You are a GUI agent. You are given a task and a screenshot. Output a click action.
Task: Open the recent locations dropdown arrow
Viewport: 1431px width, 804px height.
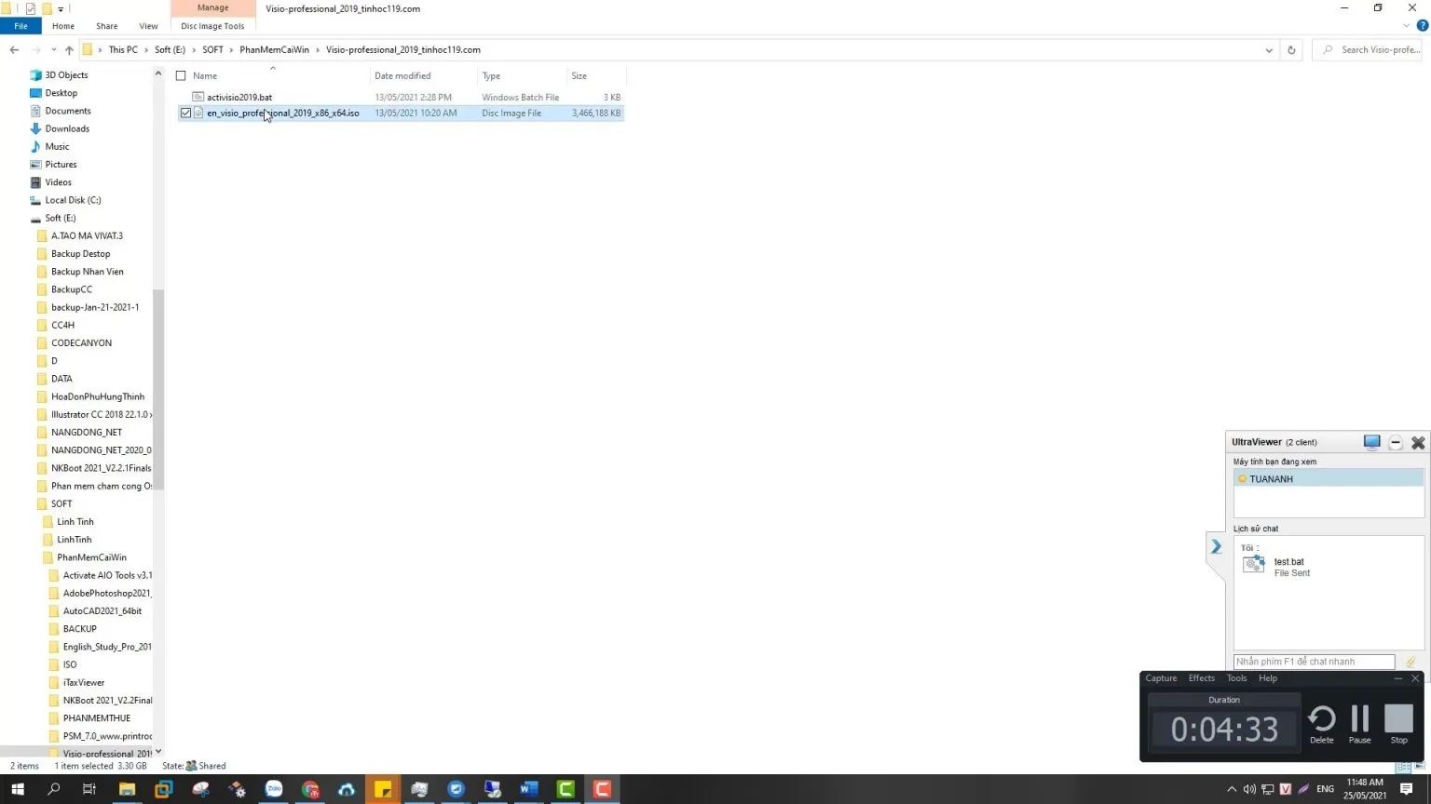[53, 50]
